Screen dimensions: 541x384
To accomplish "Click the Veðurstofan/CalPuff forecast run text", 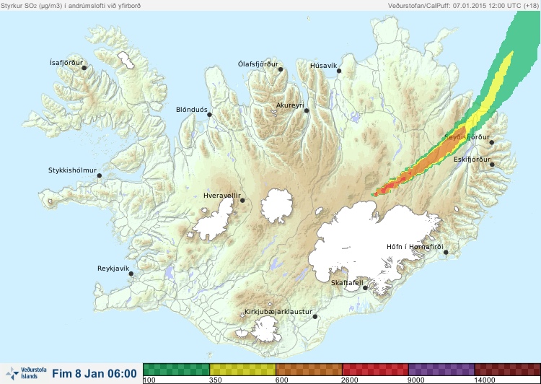I will (x=464, y=6).
